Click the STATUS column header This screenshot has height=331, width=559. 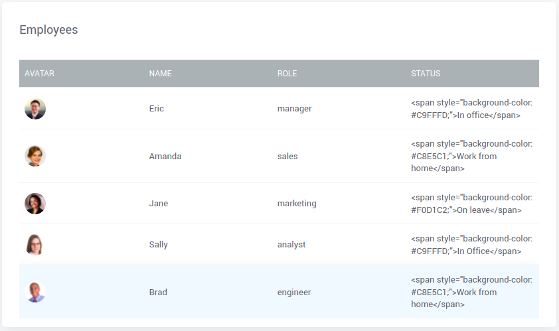pyautogui.click(x=426, y=74)
